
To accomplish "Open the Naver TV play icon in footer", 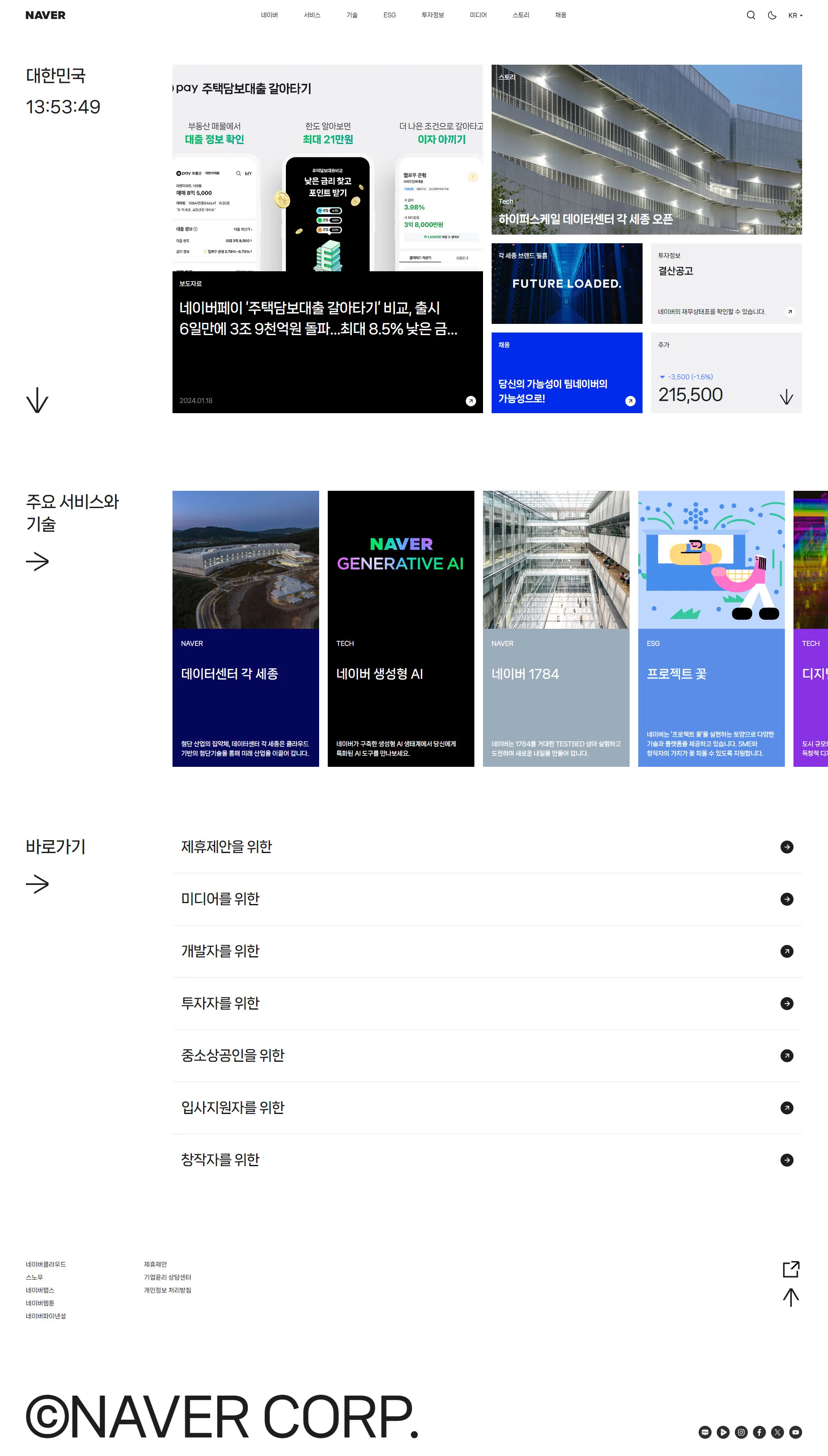I will click(x=723, y=1432).
